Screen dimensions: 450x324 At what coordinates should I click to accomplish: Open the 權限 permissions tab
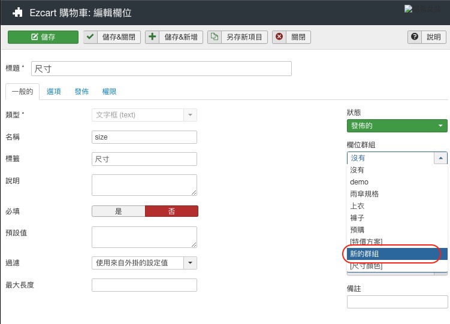(109, 92)
